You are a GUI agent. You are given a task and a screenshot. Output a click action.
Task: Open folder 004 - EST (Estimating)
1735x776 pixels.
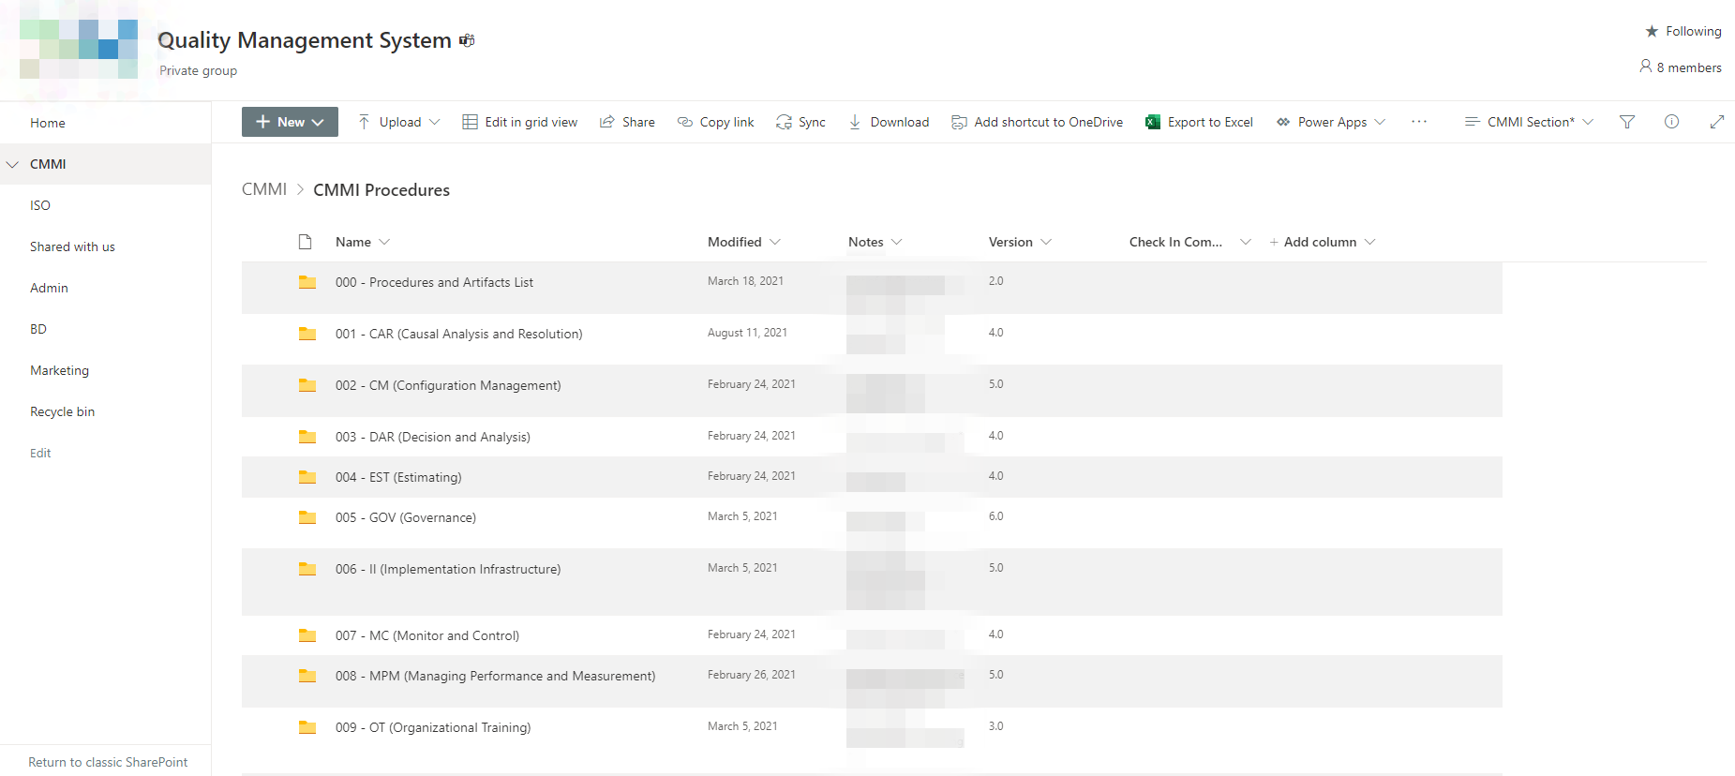tap(398, 477)
